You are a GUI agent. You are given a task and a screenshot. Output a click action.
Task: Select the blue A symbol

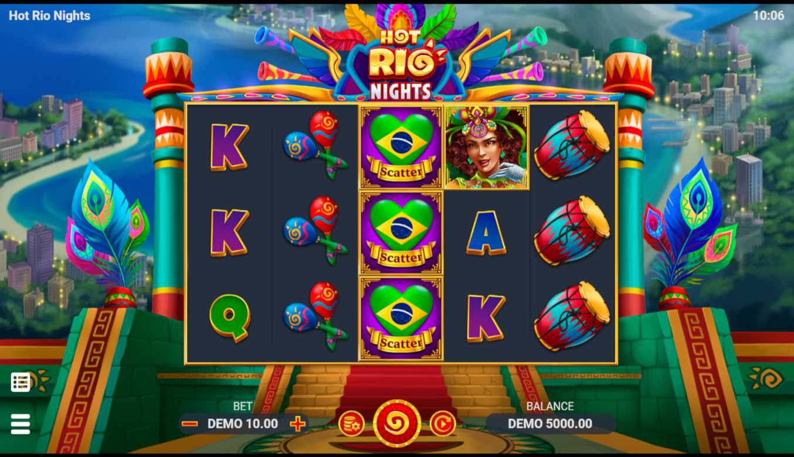coord(486,233)
